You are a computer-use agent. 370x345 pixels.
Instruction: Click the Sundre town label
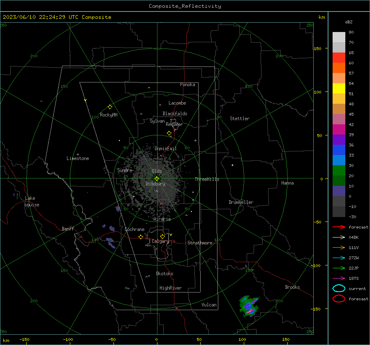pos(125,170)
